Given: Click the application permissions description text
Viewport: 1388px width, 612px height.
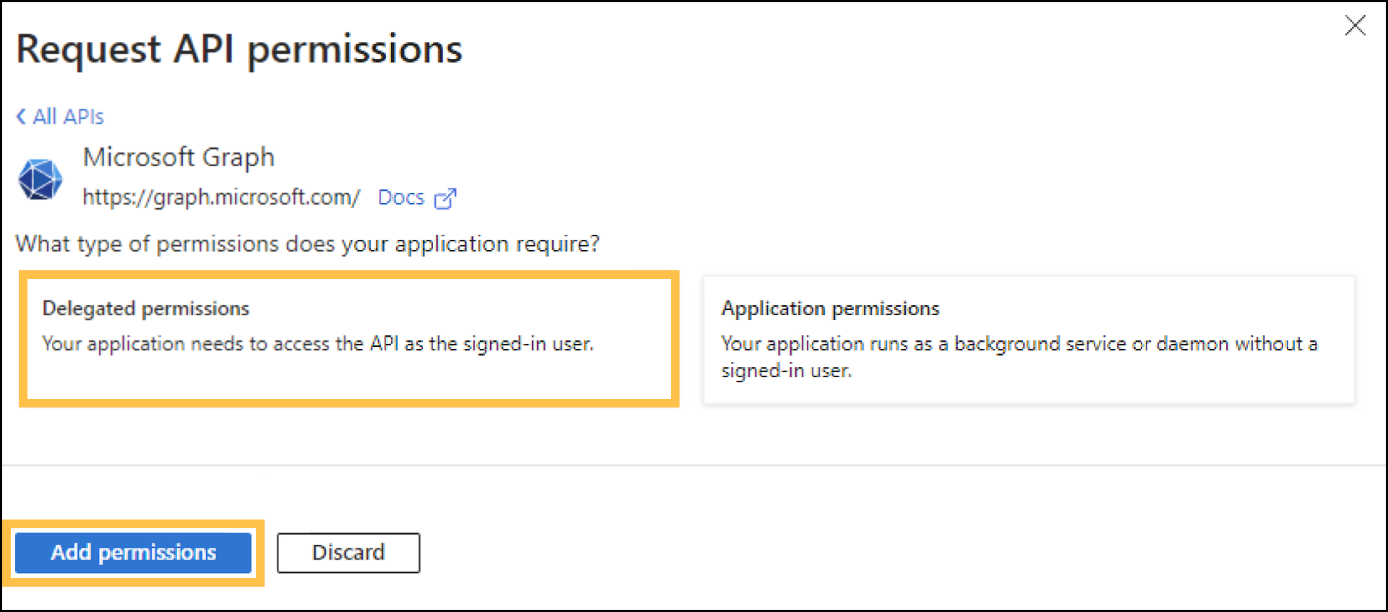Looking at the screenshot, I should point(1018,357).
